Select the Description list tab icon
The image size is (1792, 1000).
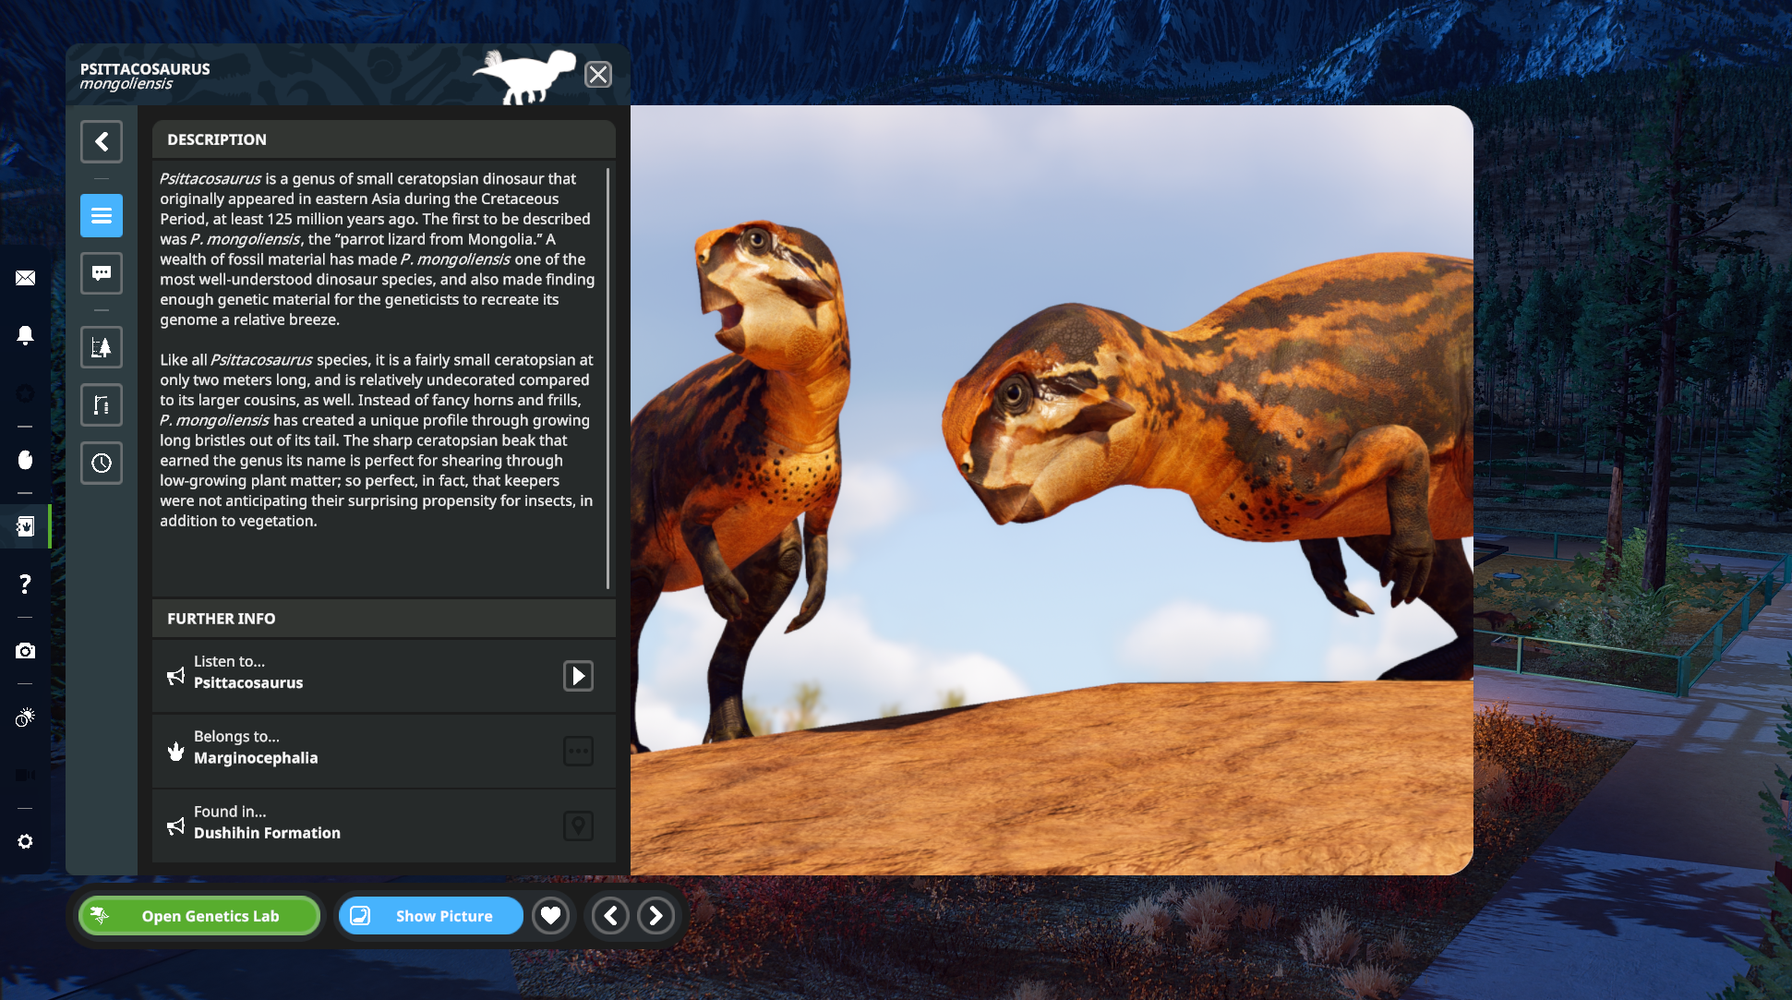pos(102,215)
